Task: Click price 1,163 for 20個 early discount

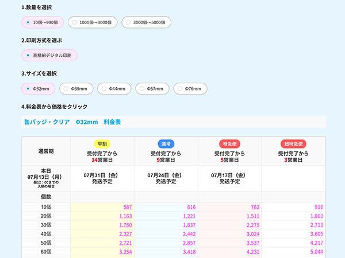Action: [x=125, y=216]
